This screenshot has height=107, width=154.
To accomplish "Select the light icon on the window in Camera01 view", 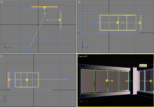I will coord(107,81).
